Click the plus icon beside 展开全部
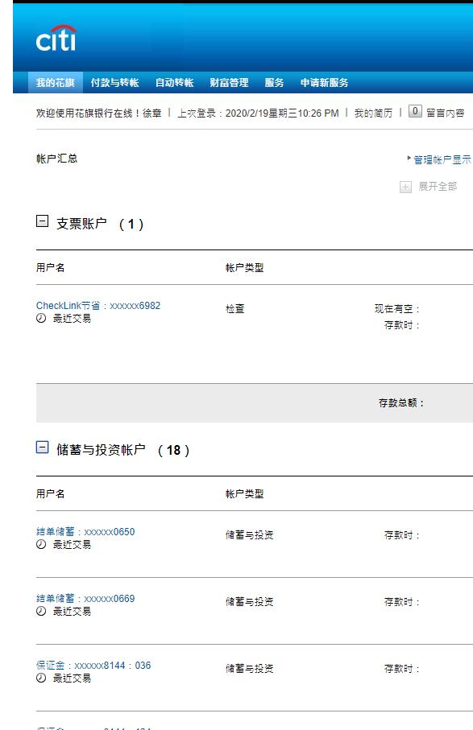 point(405,188)
